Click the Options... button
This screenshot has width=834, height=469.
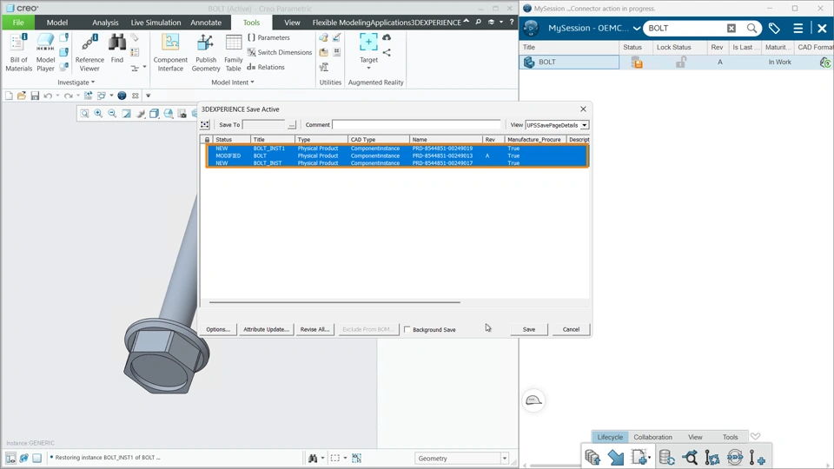218,329
